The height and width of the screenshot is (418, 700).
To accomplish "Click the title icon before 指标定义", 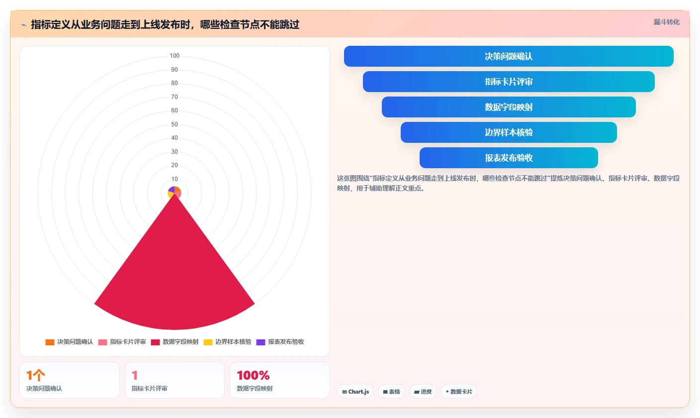I will (23, 24).
